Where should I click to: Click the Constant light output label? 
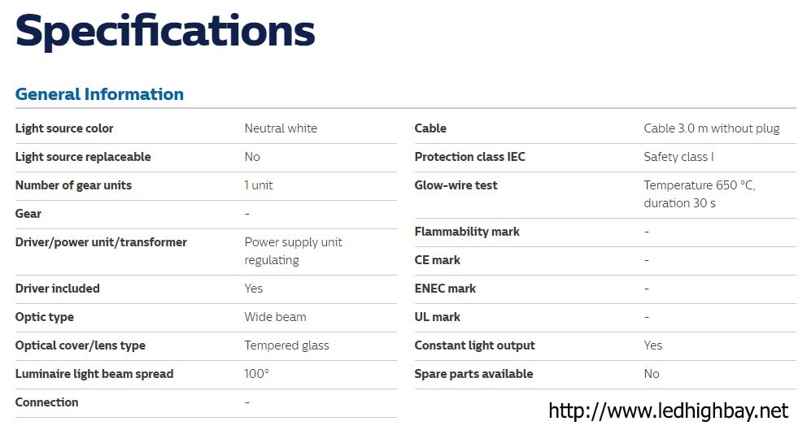click(474, 345)
